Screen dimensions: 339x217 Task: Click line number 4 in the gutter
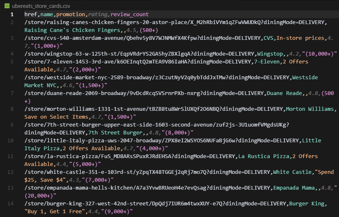(12, 54)
